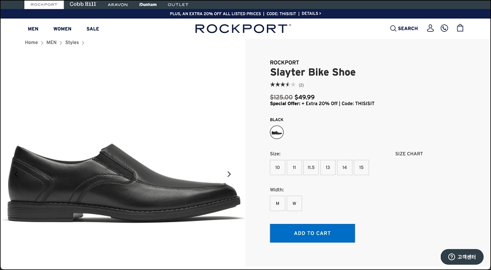Switch to Cobb Hill brand tab
Image resolution: width=491 pixels, height=270 pixels.
pos(83,5)
